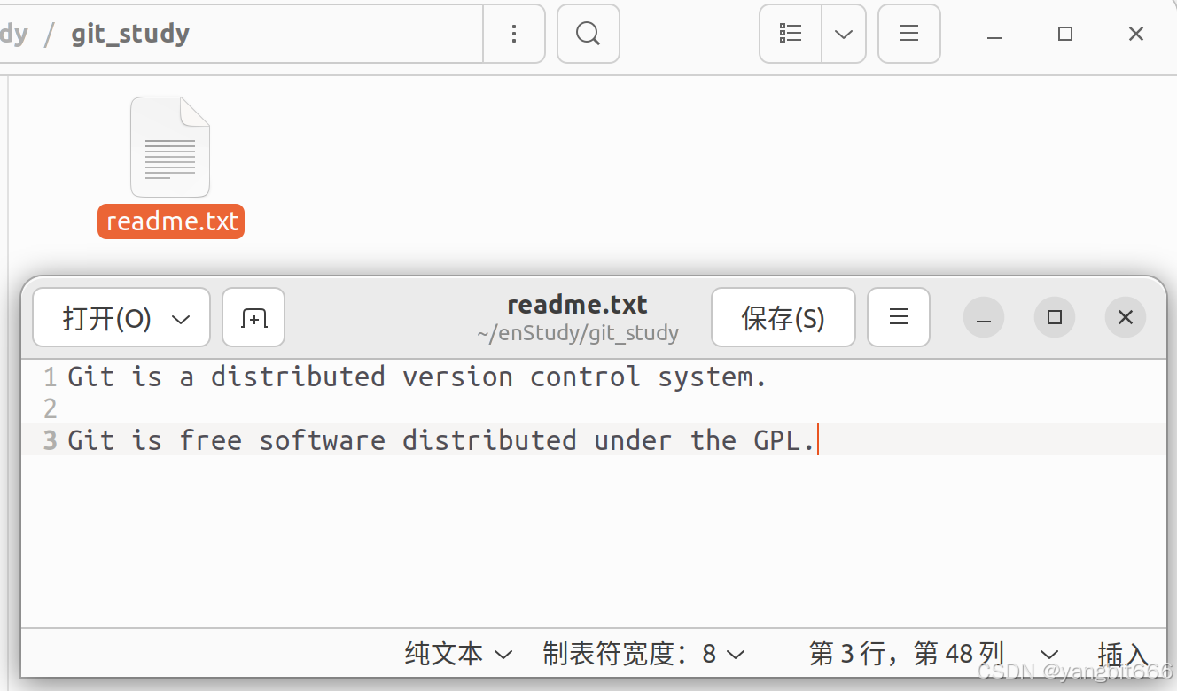Click the line 'Git is a distributed version control system.'

417,377
